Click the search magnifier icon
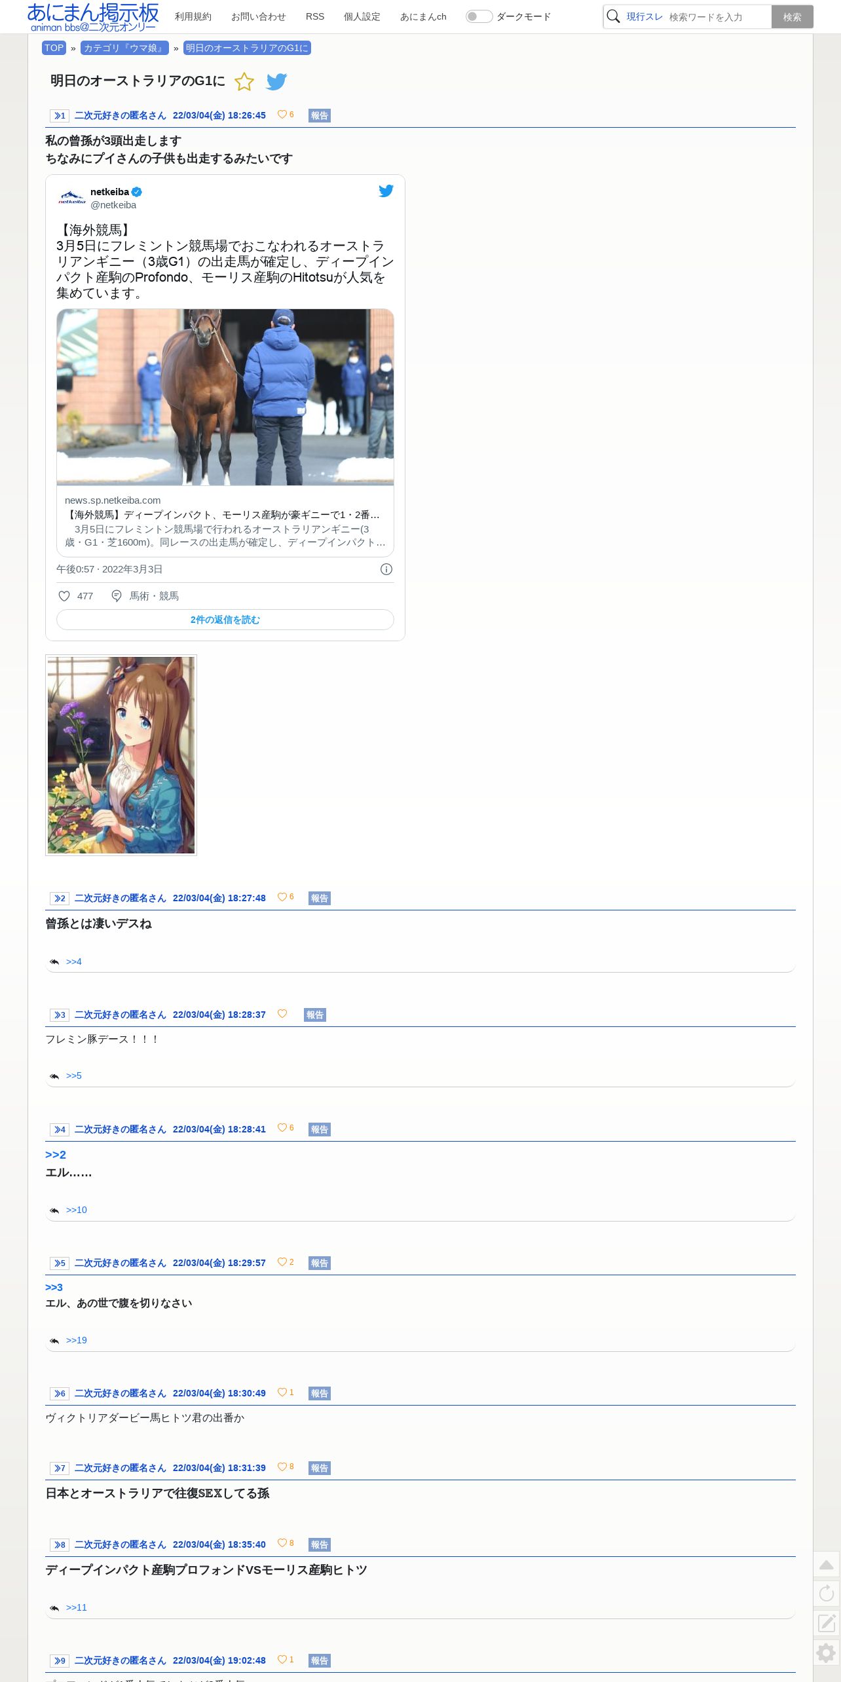 pos(613,16)
